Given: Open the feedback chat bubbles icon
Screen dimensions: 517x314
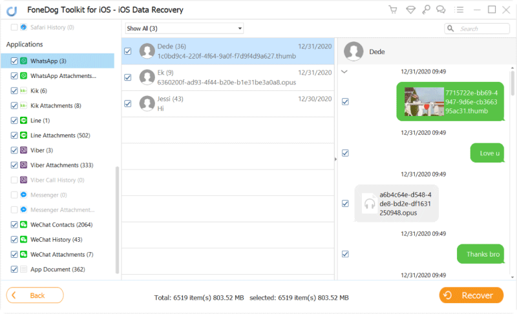Looking at the screenshot, I should pyautogui.click(x=441, y=10).
